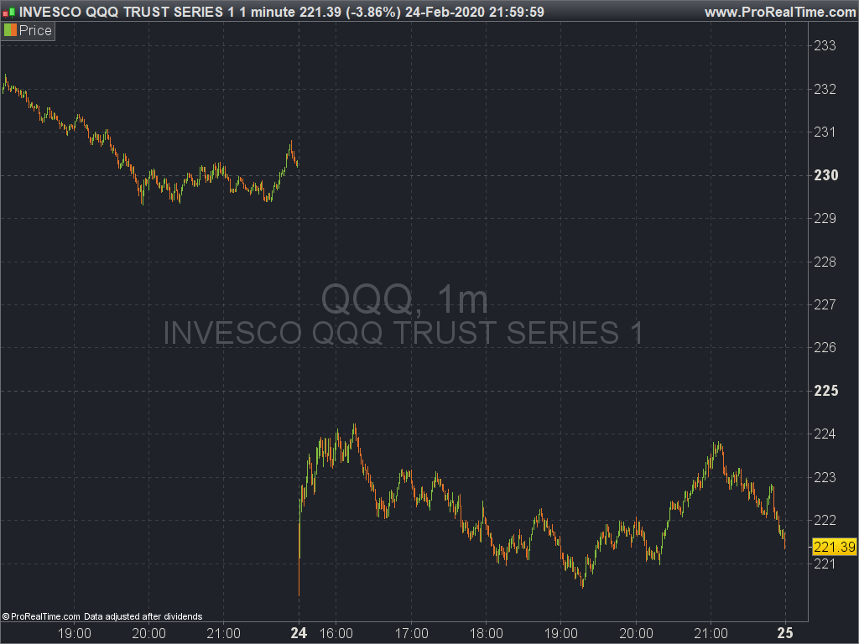This screenshot has width=859, height=644.
Task: Click the 229 price axis label
Action: click(825, 219)
